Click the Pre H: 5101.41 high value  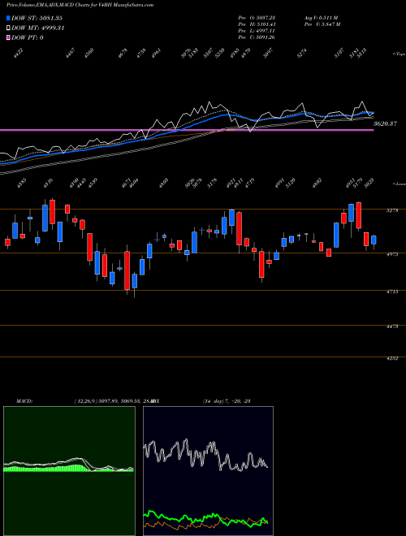[x=257, y=24]
